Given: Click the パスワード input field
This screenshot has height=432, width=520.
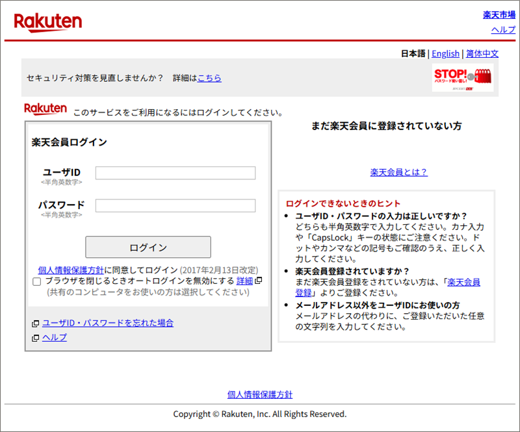Looking at the screenshot, I should [175, 205].
